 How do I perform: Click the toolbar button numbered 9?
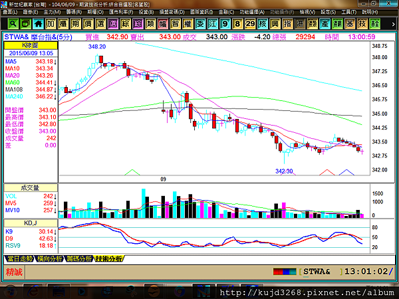(225, 24)
